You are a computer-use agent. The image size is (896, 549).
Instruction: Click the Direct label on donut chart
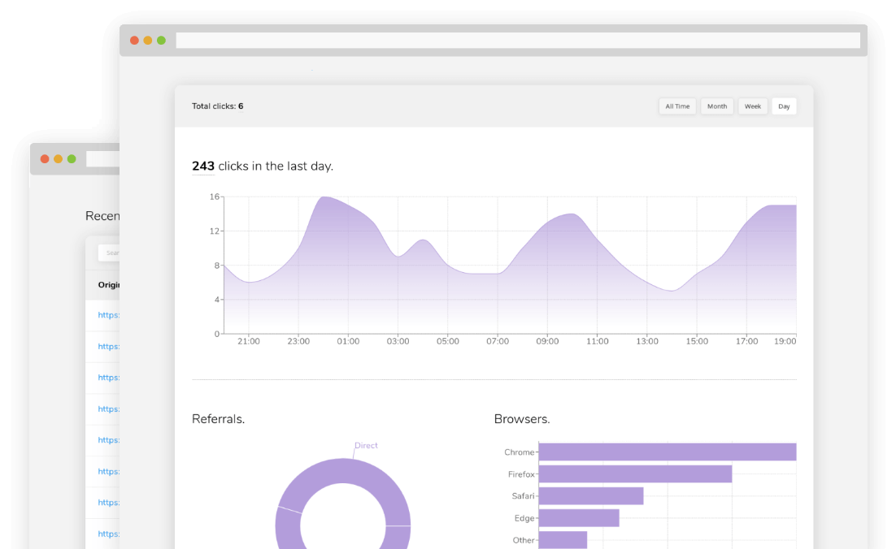(x=366, y=445)
